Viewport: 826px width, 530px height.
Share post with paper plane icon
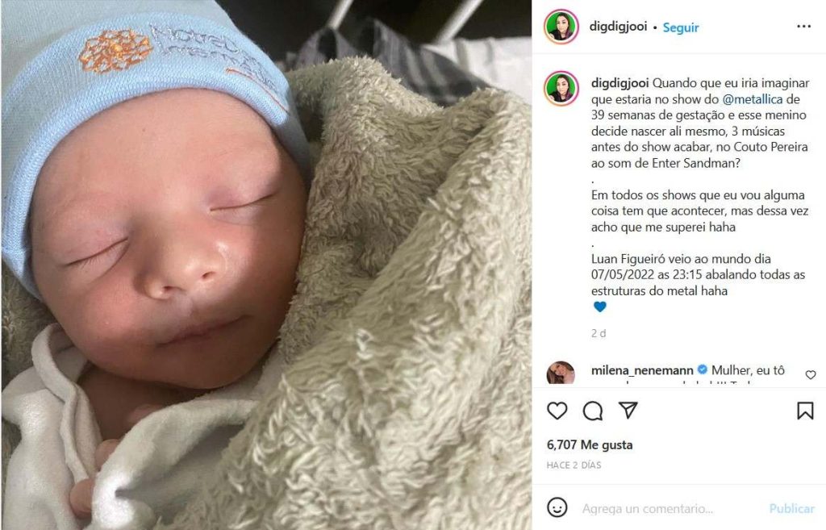(x=628, y=410)
